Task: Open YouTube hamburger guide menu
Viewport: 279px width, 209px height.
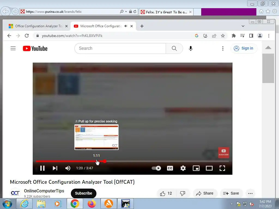Action: (x=13, y=48)
